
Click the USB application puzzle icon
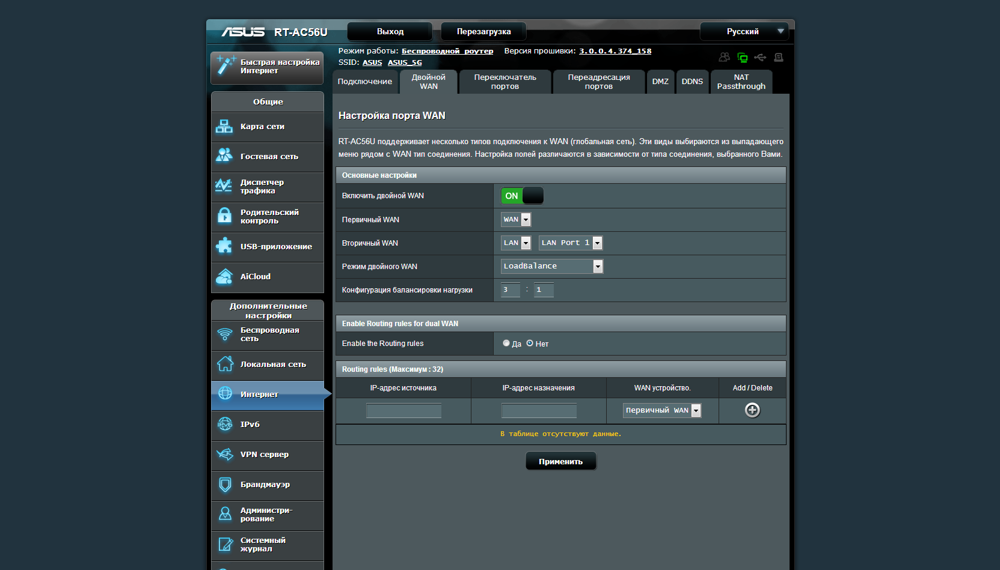tap(224, 245)
